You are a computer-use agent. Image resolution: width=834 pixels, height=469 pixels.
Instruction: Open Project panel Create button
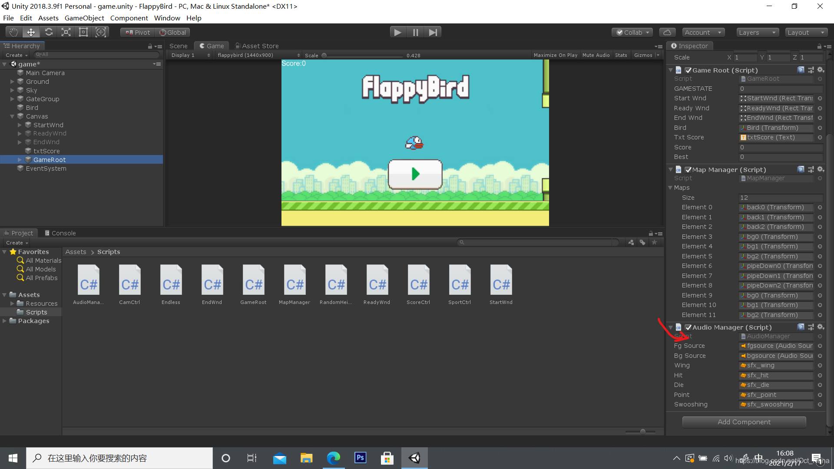(x=17, y=243)
